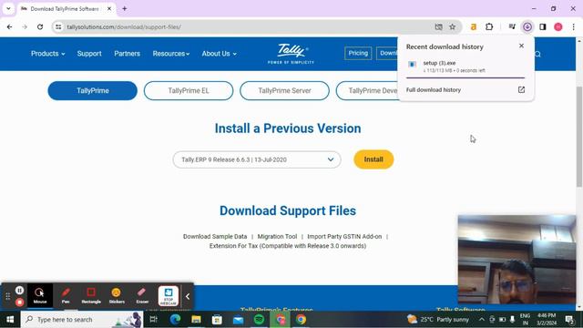Open the tab search chevron

(x=8, y=8)
